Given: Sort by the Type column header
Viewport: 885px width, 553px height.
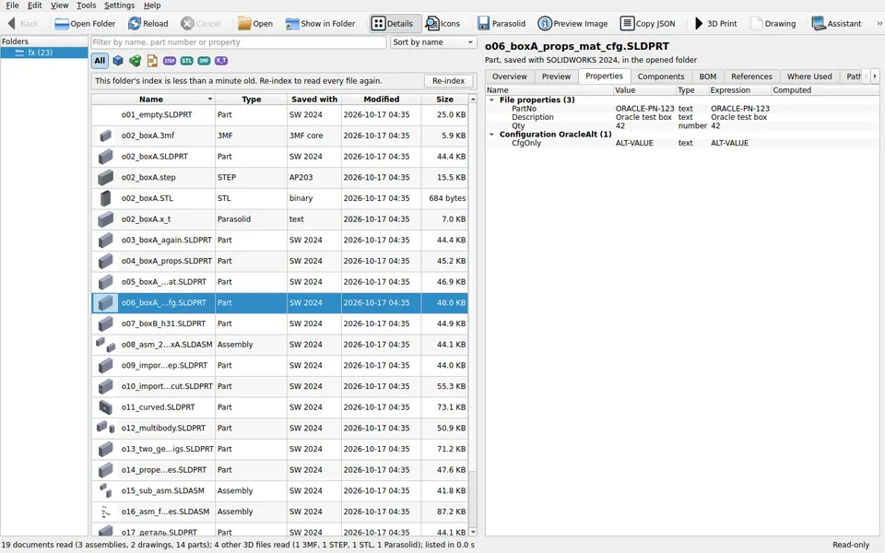Looking at the screenshot, I should 251,99.
